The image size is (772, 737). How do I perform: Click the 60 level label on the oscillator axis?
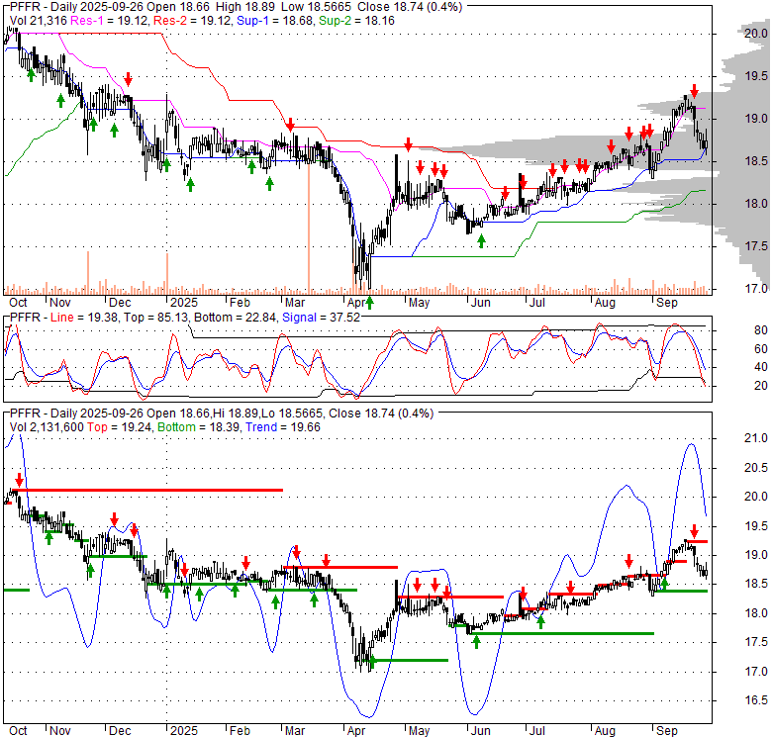pyautogui.click(x=761, y=349)
